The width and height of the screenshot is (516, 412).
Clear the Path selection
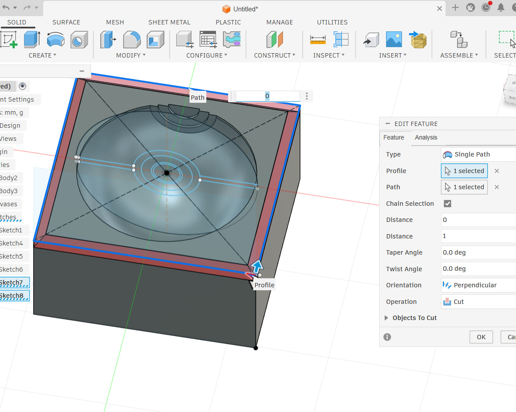tap(497, 187)
